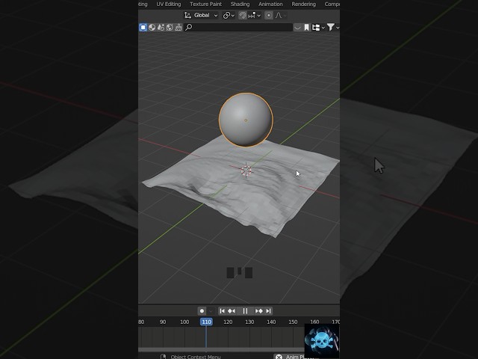Click frame 120 on the timeline ruler
Screen dimensions: 478x359
point(228,322)
